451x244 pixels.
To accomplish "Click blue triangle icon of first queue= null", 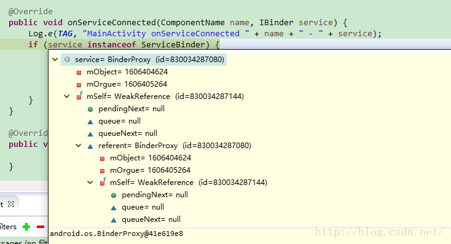I will click(90, 122).
